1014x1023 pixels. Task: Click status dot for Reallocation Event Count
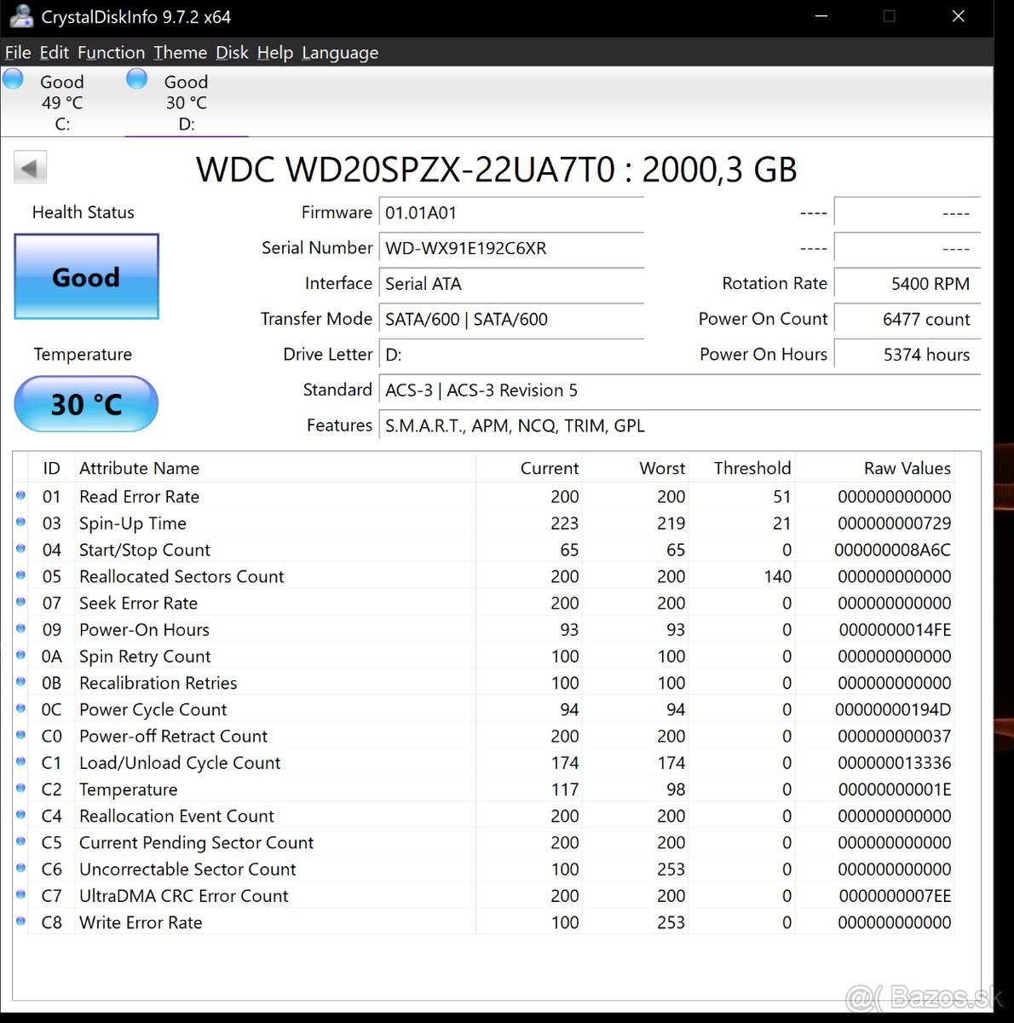coord(20,815)
